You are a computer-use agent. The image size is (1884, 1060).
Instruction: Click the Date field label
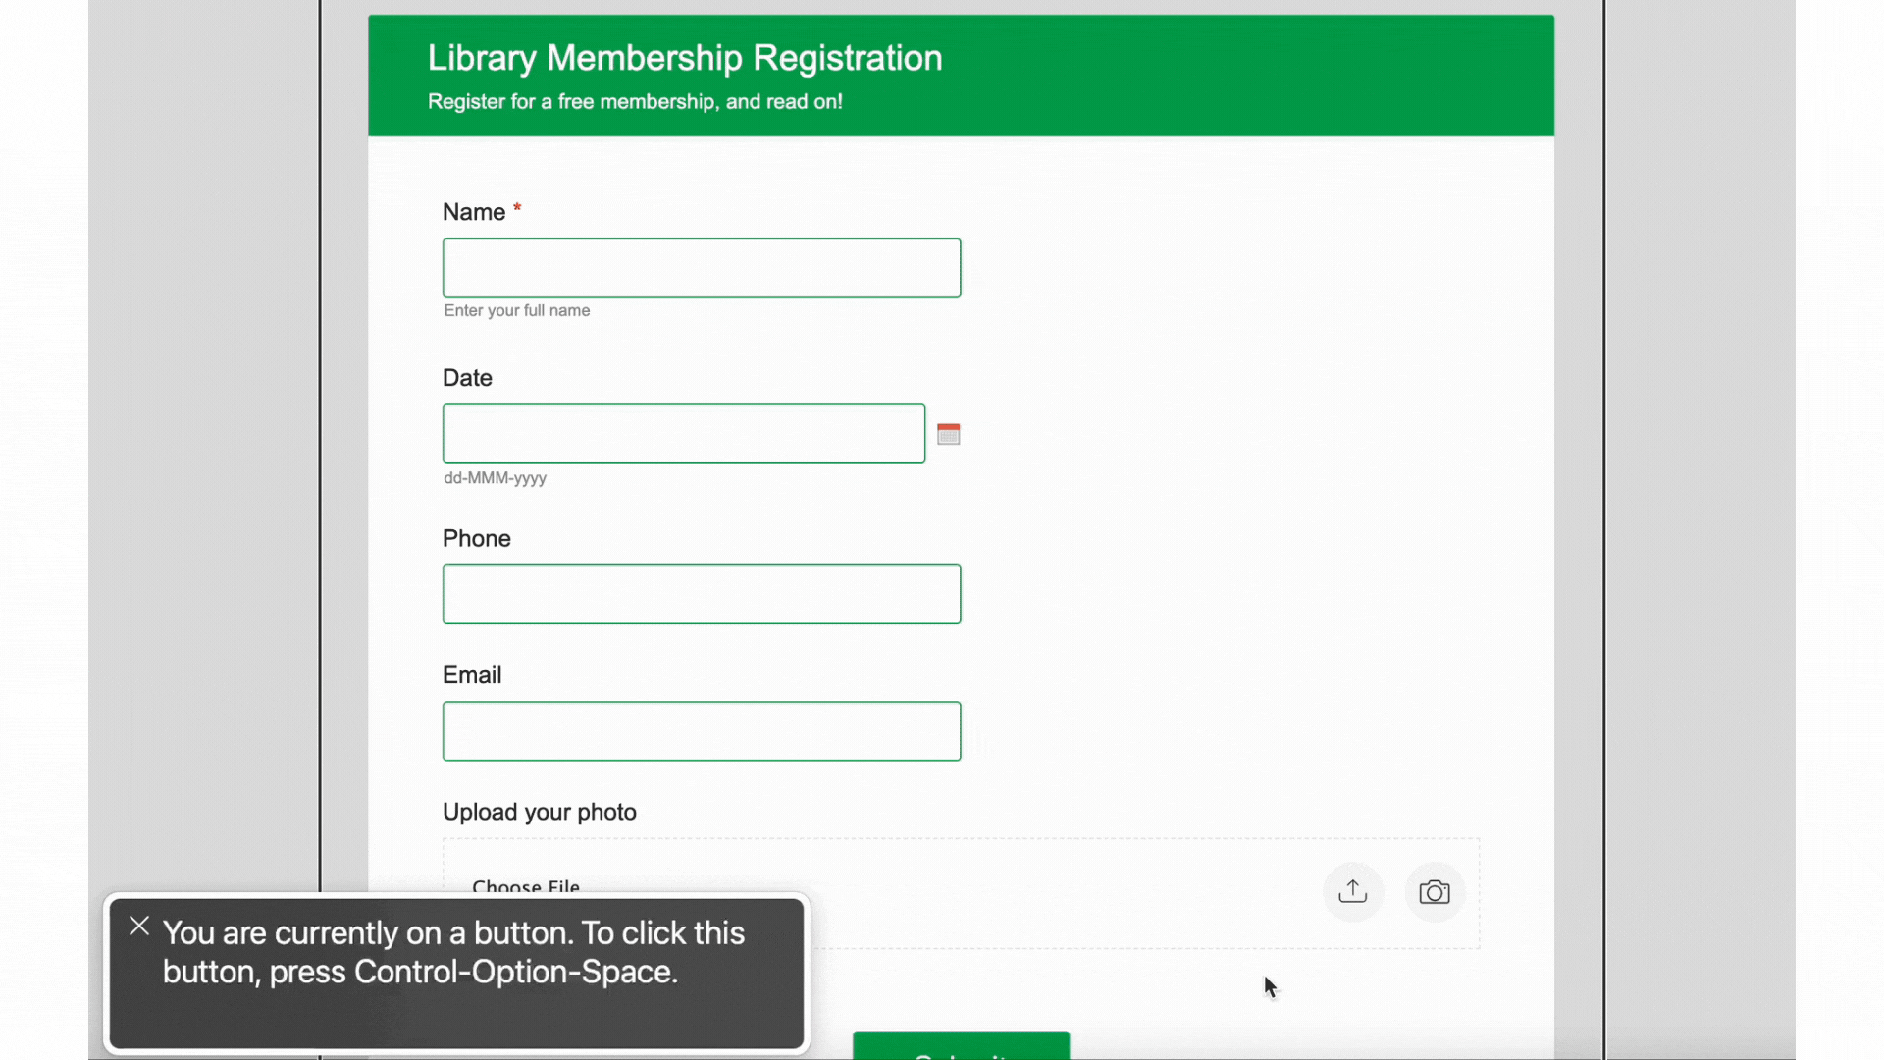467,378
